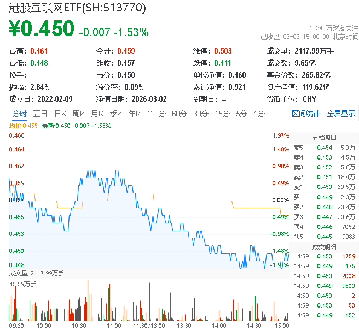Click the 区间统计 button
Screen dimensions: 359x336
306,114
